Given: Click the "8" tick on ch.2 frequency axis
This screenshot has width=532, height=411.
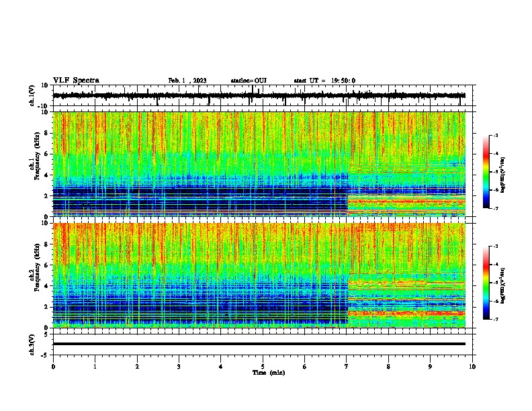Looking at the screenshot, I should [46, 244].
